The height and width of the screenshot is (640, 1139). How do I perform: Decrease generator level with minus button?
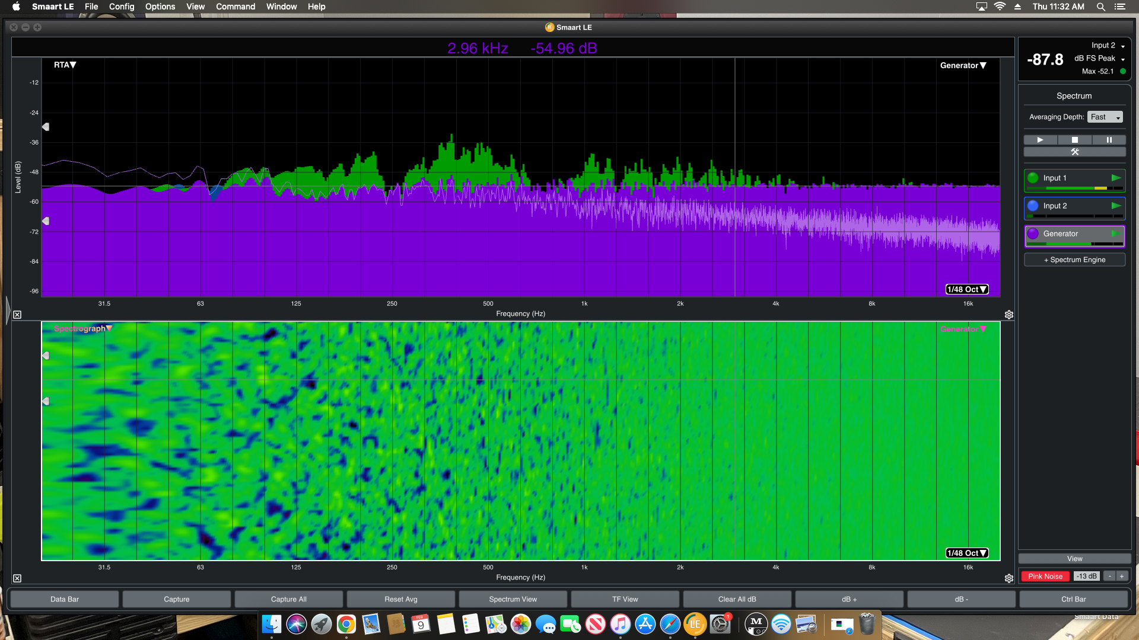tap(1109, 576)
